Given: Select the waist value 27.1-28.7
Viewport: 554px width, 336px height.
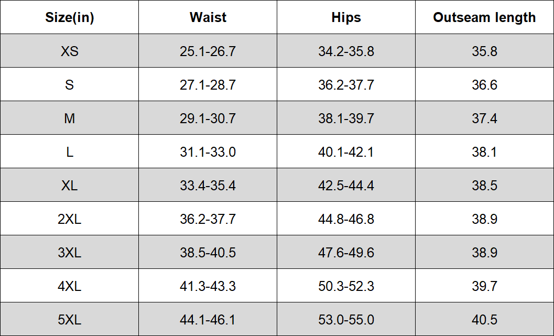Looking at the screenshot, I should pyautogui.click(x=208, y=84).
